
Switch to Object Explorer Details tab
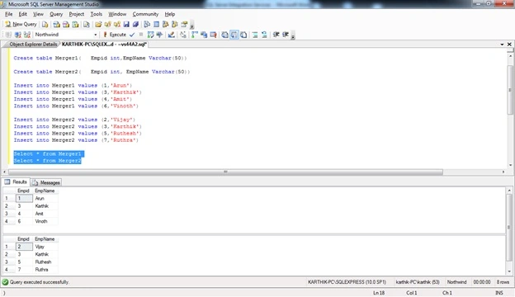32,45
